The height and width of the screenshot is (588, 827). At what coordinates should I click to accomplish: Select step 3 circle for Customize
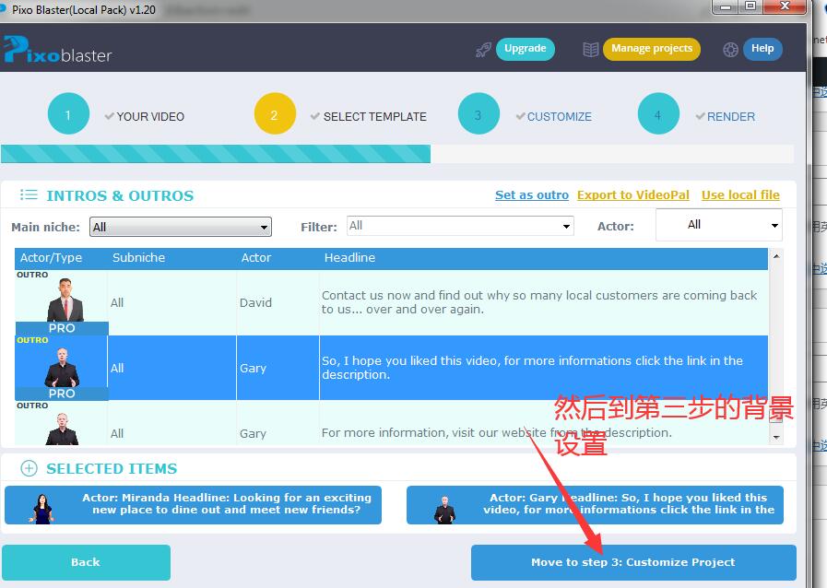(x=478, y=116)
